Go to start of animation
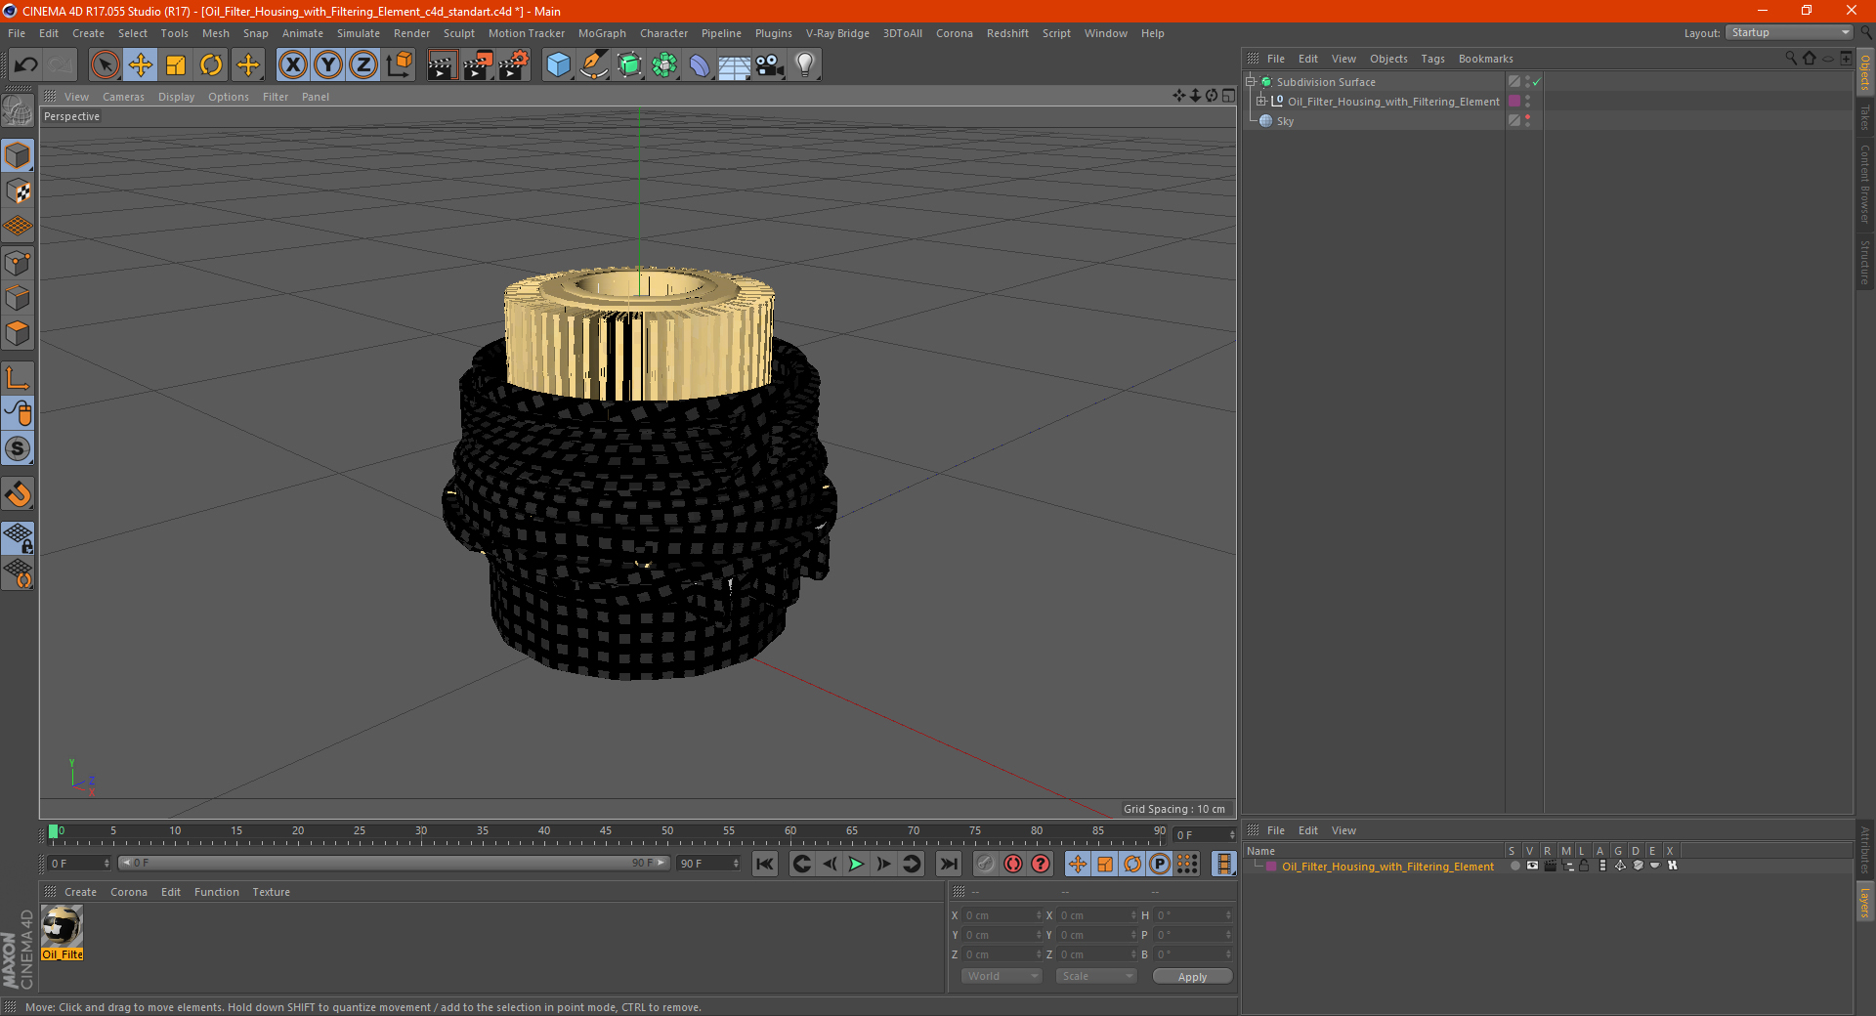The width and height of the screenshot is (1876, 1016). point(765,864)
